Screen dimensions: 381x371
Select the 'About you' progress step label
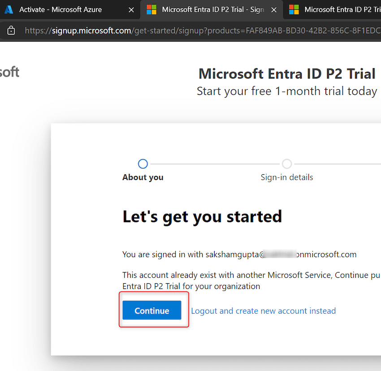(143, 177)
